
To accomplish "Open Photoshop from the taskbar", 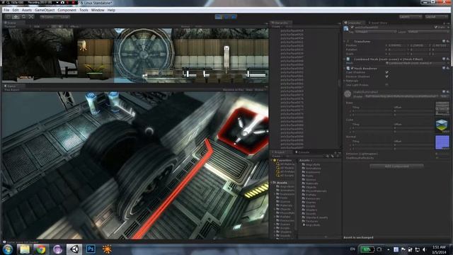I will (x=91, y=249).
